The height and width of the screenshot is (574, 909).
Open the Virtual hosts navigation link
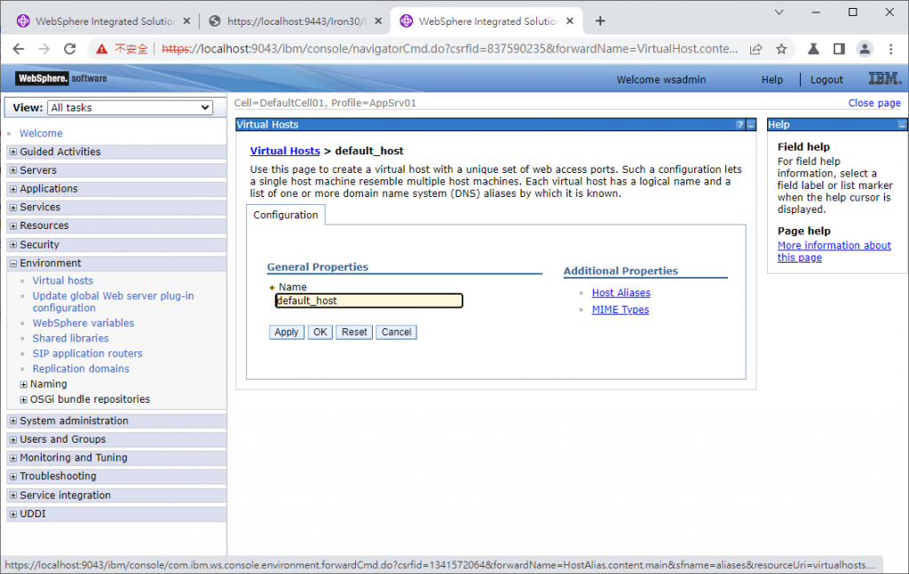pos(63,280)
